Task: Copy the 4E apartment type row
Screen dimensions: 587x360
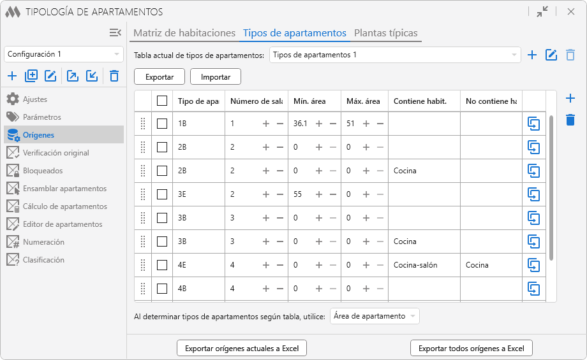Action: tap(533, 265)
